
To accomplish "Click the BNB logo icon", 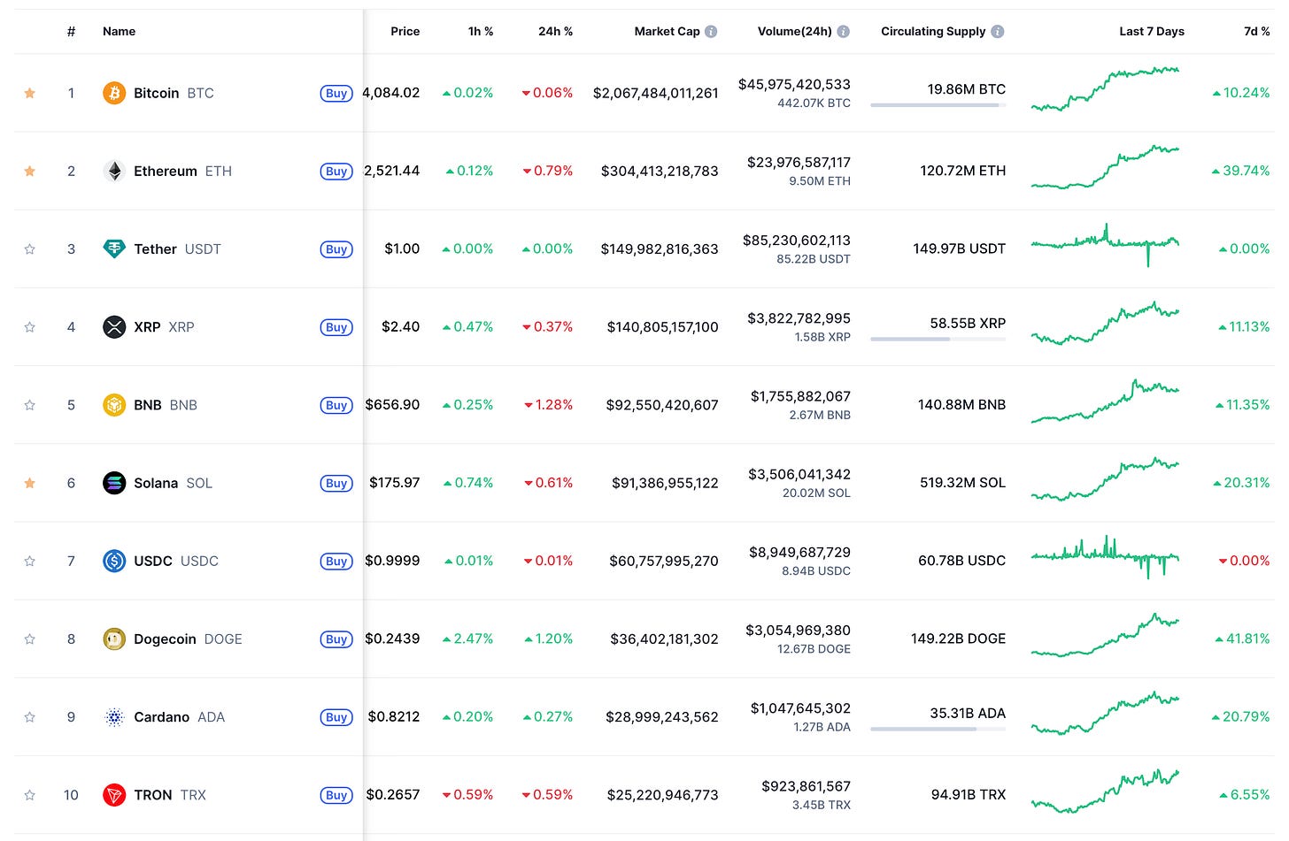I will [x=114, y=405].
